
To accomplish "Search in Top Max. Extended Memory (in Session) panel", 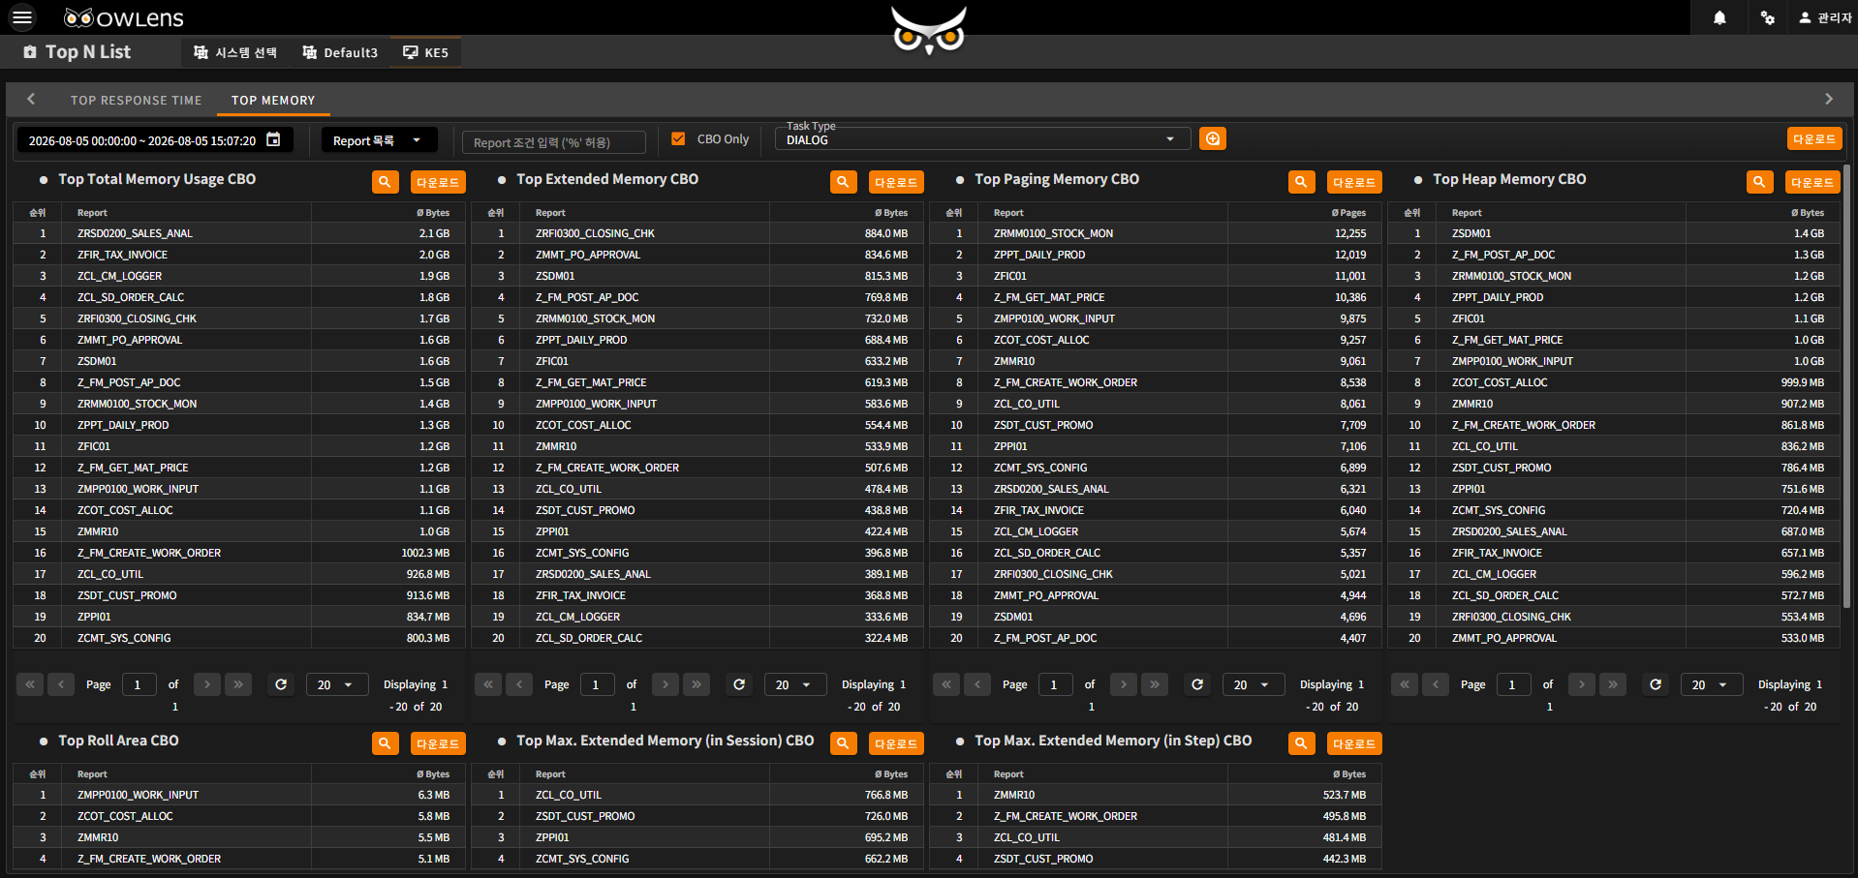I will click(844, 742).
